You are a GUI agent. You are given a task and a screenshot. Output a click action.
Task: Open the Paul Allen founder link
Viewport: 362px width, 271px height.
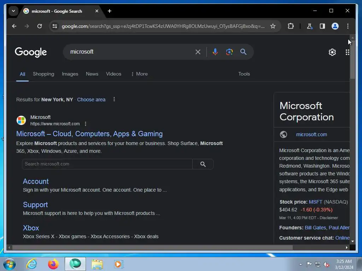pos(339,228)
